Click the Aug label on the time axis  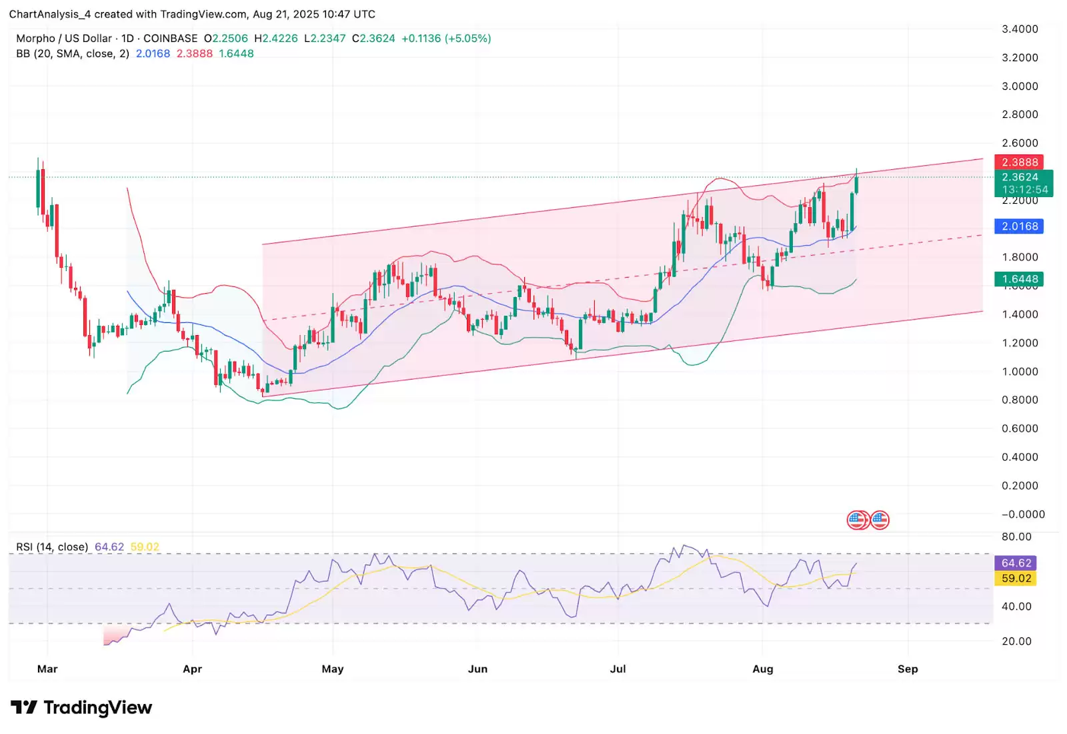pyautogui.click(x=762, y=669)
